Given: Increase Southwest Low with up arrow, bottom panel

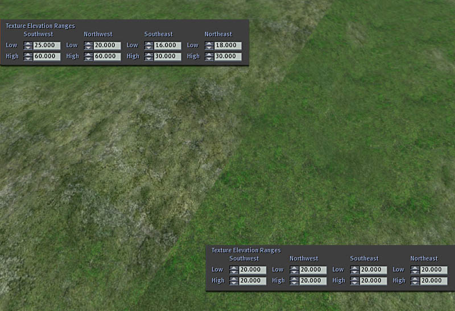Looking at the screenshot, I should click(x=234, y=268).
